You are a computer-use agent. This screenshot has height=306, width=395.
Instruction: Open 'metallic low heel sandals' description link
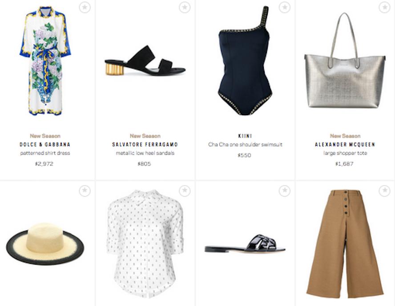pos(145,153)
